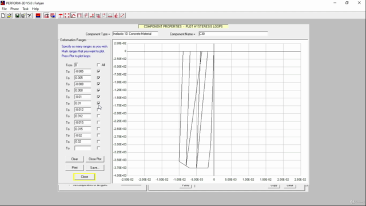The width and height of the screenshot is (366, 206).
Task: Click the To field containing -0.012
Action: 82,109
